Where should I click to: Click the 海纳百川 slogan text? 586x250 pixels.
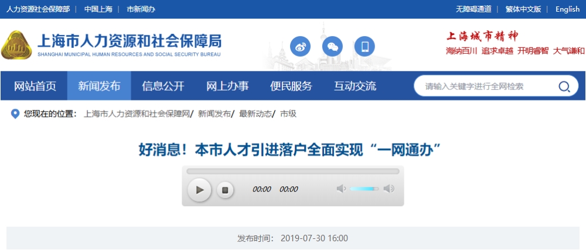[x=462, y=51]
